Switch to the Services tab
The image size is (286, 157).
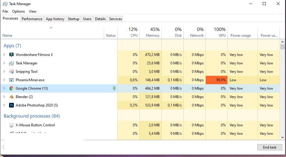pyautogui.click(x=116, y=19)
